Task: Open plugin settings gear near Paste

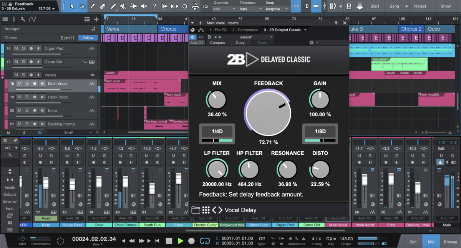Action: tap(312, 43)
